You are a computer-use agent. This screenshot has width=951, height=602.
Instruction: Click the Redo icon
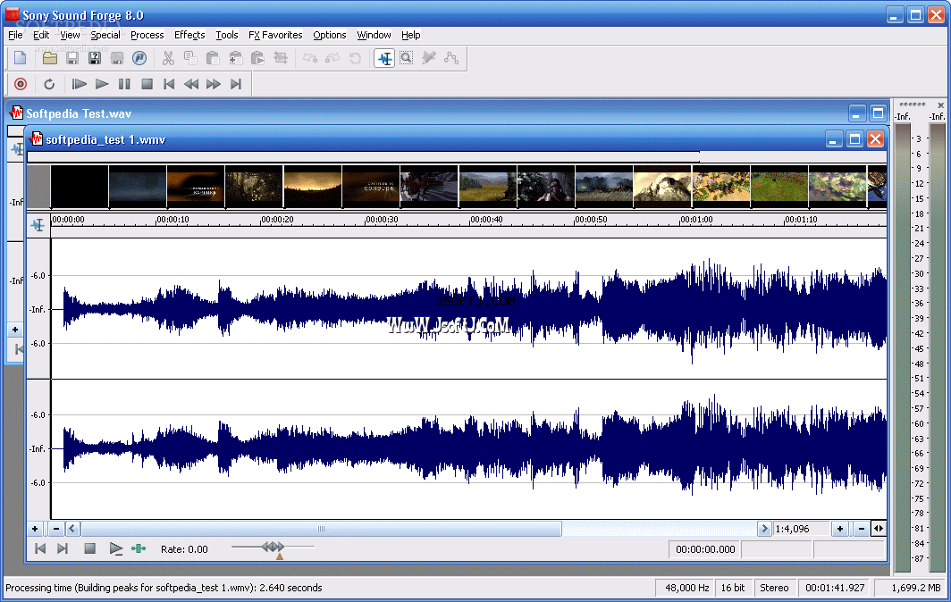tap(332, 58)
